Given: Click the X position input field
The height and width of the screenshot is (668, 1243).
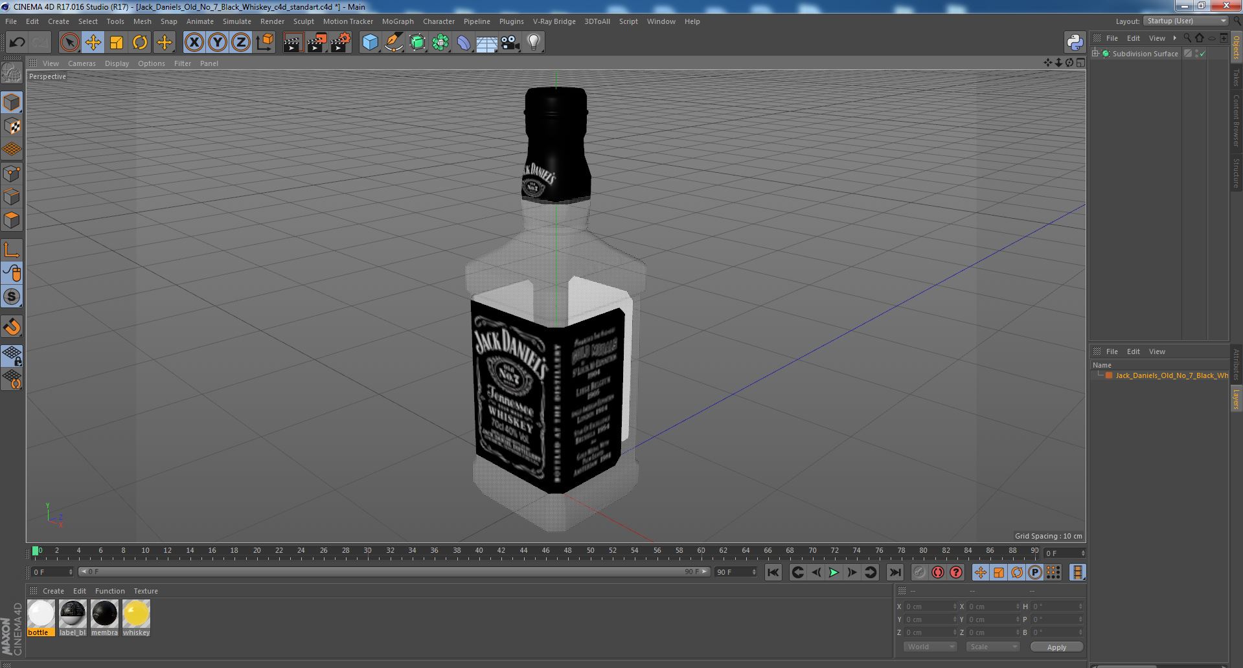Looking at the screenshot, I should click(x=930, y=607).
